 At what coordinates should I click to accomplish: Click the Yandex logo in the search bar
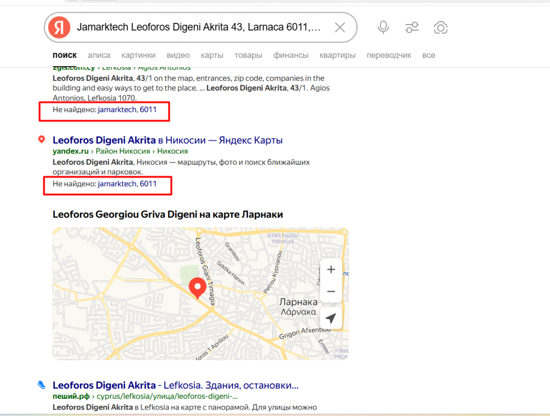click(x=59, y=27)
